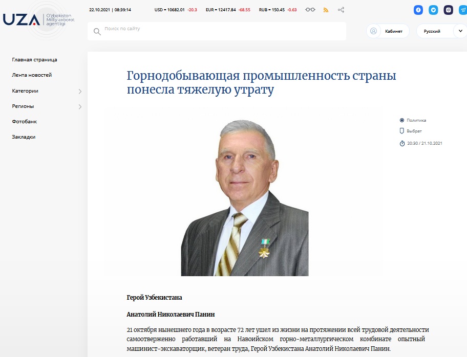Open Лента новостей in sidebar
Image resolution: width=467 pixels, height=357 pixels.
click(32, 75)
